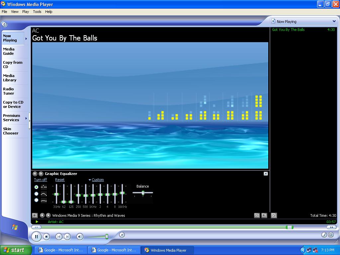Screen dimensions: 340x255
Task: Click the view full screen icon
Action: click(x=264, y=215)
